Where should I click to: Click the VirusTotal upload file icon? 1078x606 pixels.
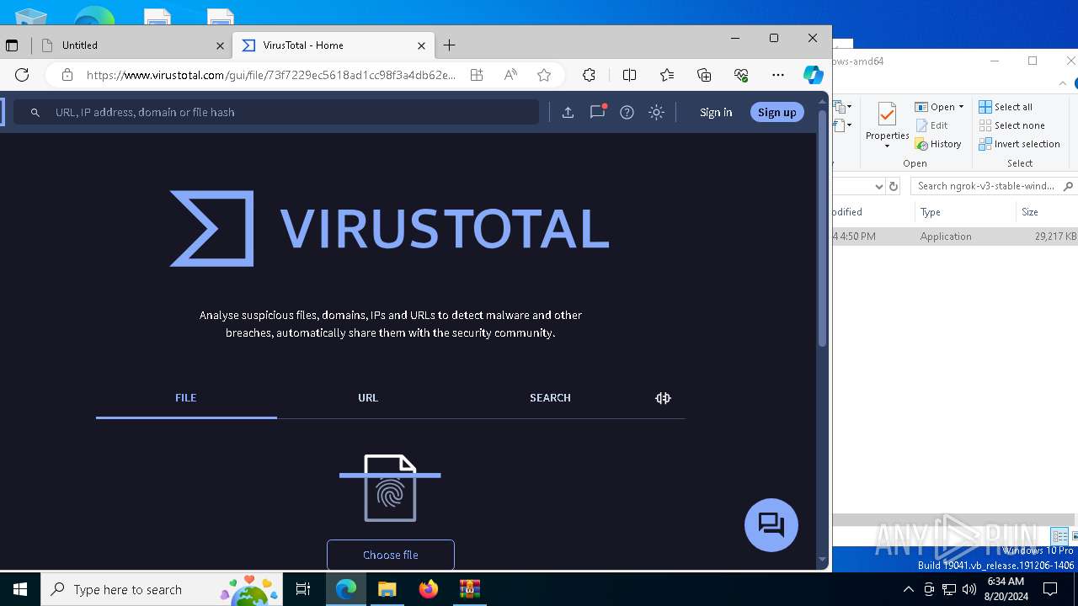[568, 112]
